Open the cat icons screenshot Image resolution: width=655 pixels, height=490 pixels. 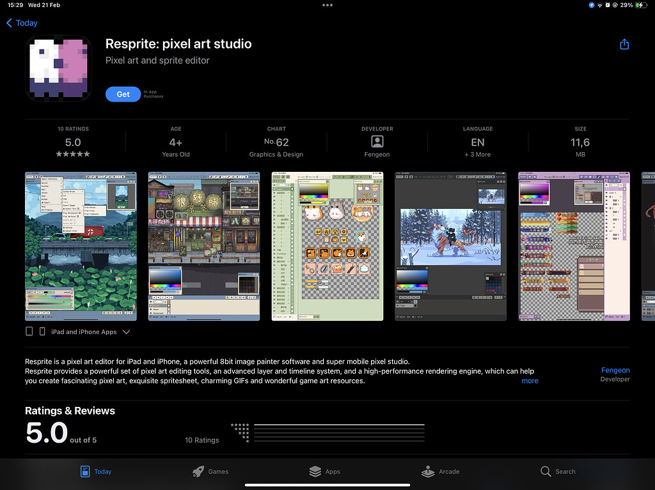(327, 246)
